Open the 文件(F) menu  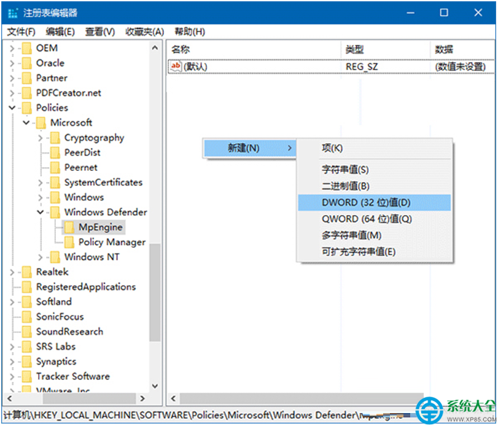coord(21,32)
